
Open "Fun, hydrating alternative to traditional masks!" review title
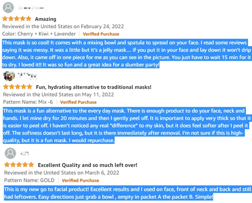pos(93,87)
